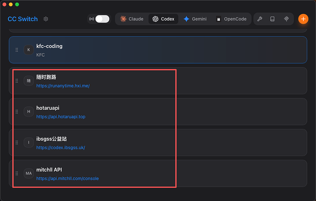
Task: Click the "MA" avatar on mitchll API
Action: (29, 174)
